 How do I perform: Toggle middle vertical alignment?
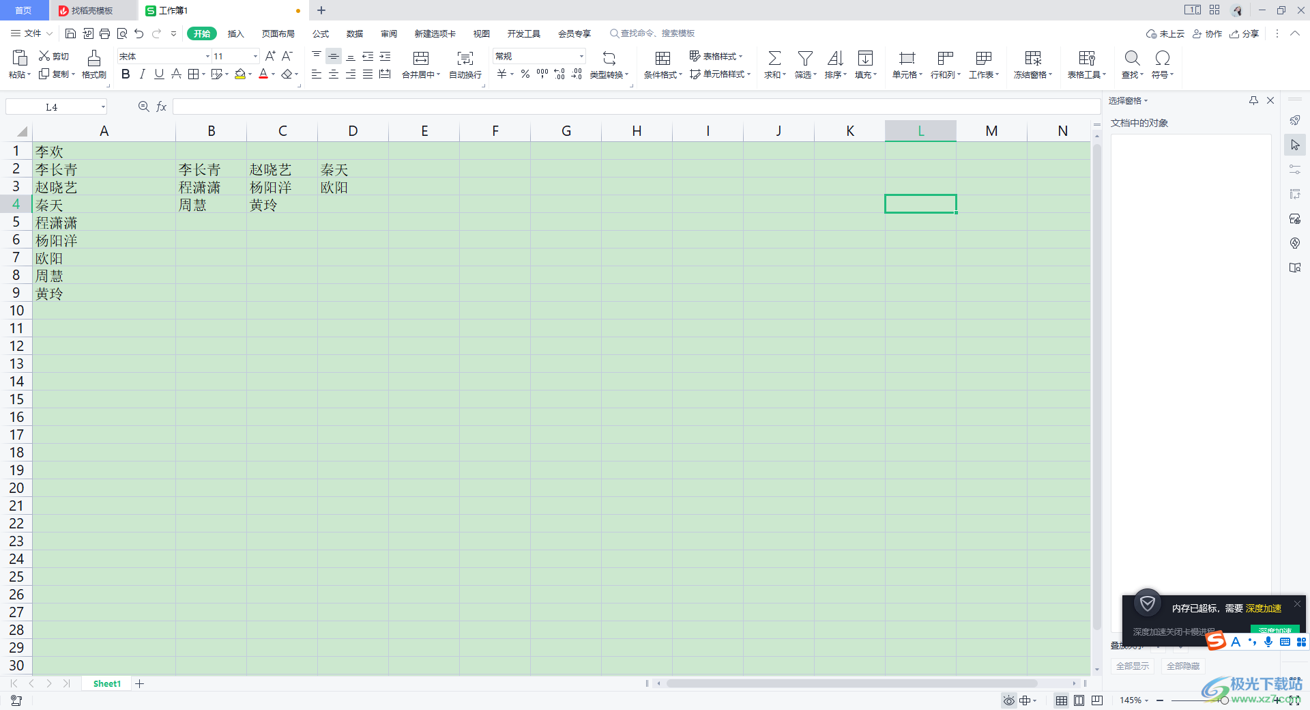pos(334,56)
